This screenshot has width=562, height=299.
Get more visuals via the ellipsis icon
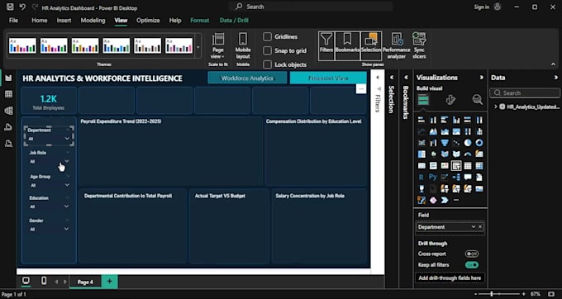point(456,200)
